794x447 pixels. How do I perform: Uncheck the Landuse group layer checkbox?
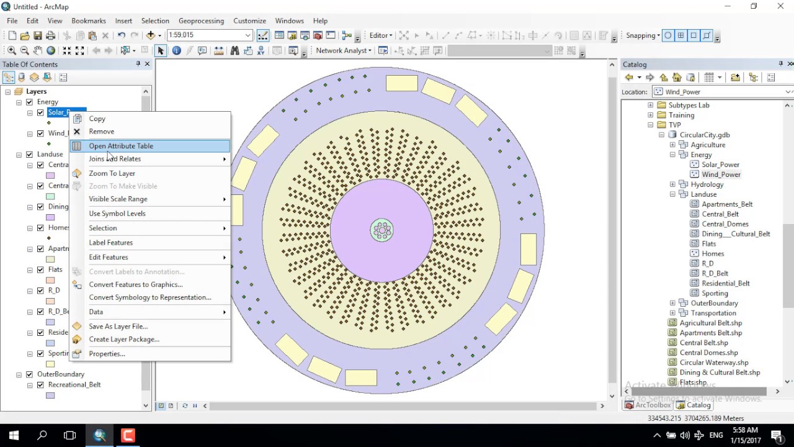(29, 154)
